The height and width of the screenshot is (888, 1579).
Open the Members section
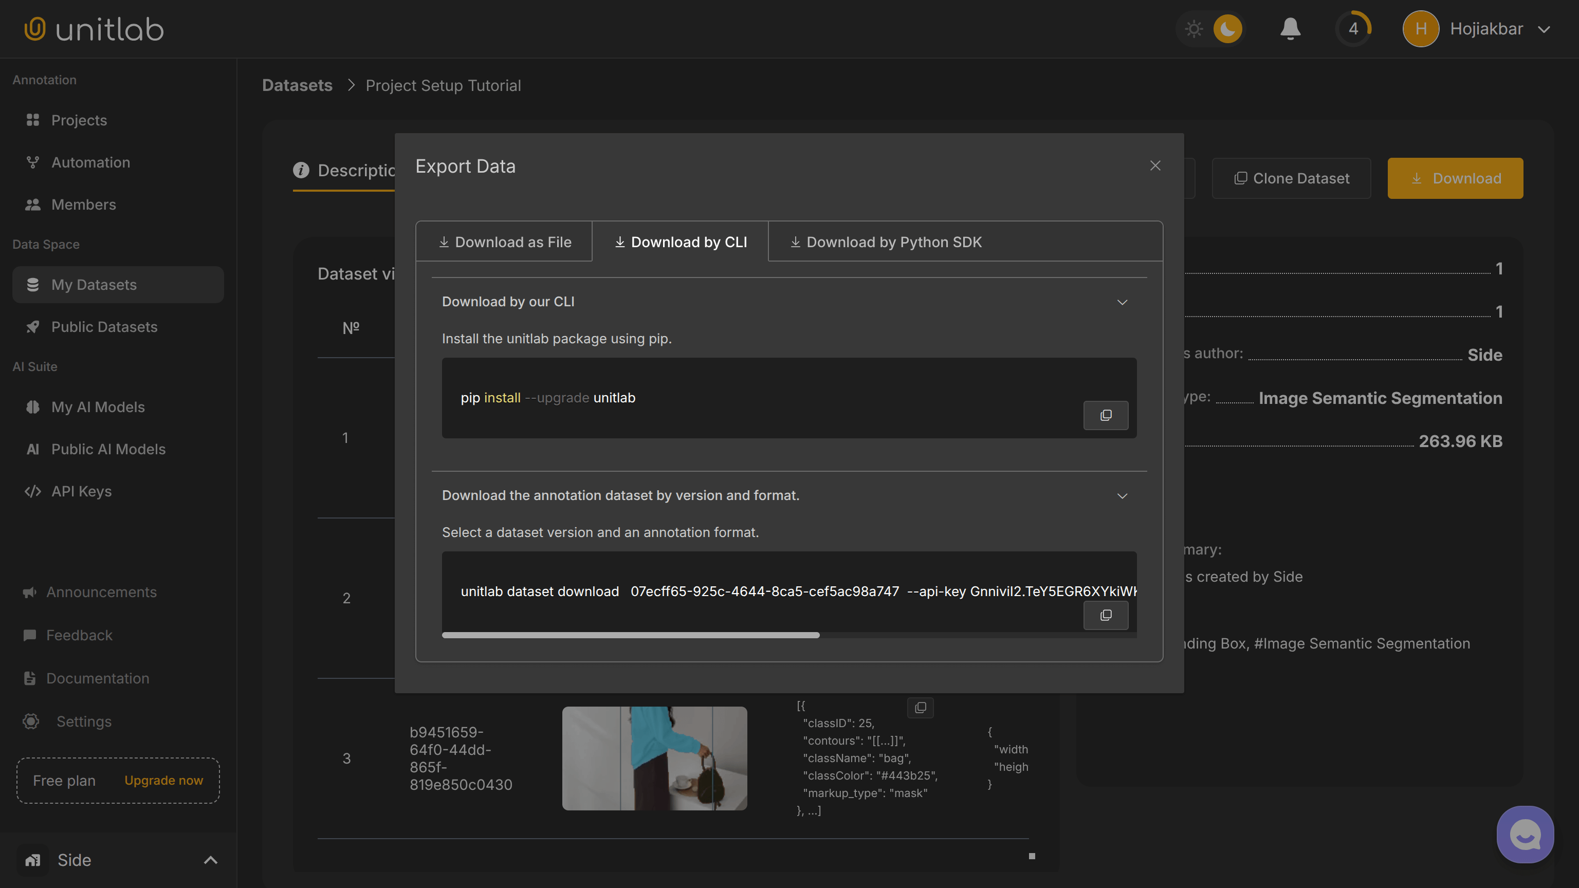[x=83, y=204]
